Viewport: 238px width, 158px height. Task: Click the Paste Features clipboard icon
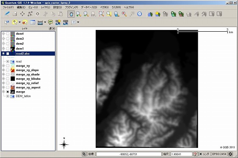click(61, 14)
